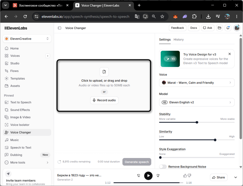Screen dimensions: 243x186
Task: Open Chrome translate page icon
Action: [137, 16]
